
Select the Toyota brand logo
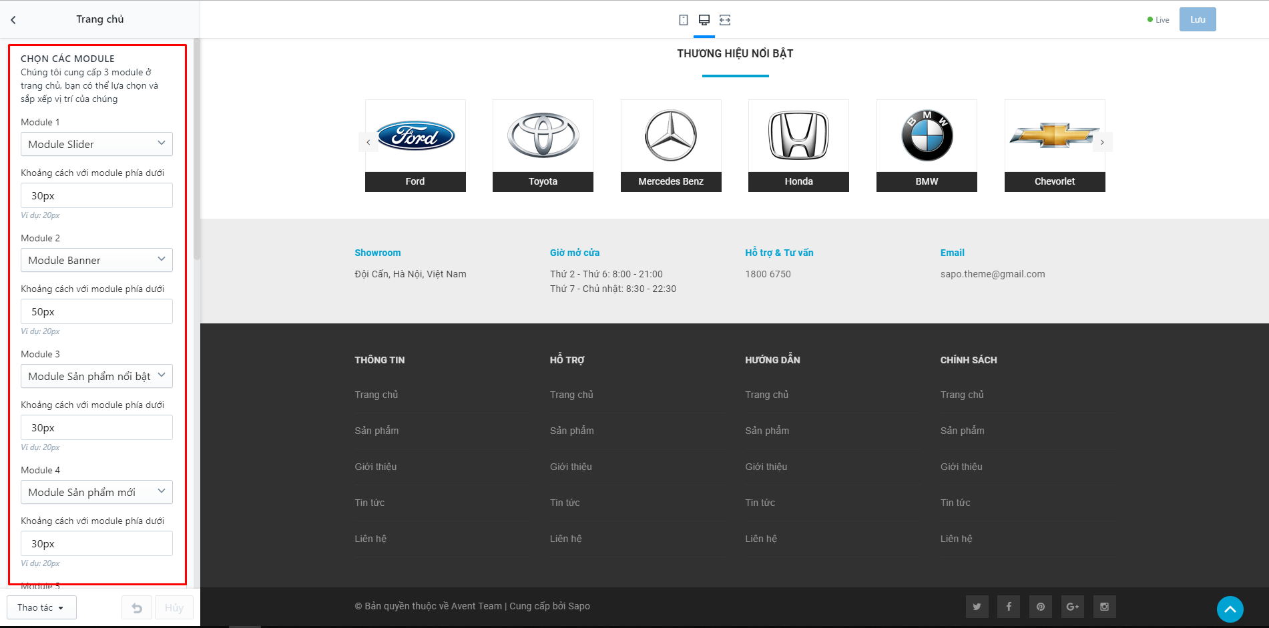(543, 136)
